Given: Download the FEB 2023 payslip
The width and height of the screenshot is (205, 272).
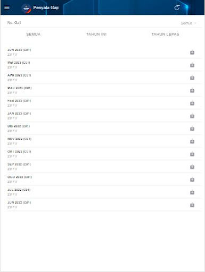Looking at the screenshot, I should (192, 103).
